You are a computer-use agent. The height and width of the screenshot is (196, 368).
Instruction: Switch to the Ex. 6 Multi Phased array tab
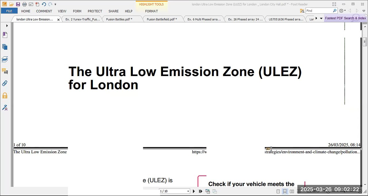tap(204, 19)
